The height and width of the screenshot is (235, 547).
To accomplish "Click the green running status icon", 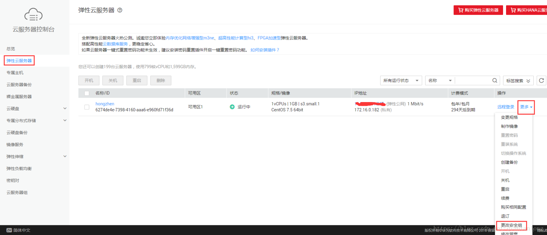I will (232, 107).
